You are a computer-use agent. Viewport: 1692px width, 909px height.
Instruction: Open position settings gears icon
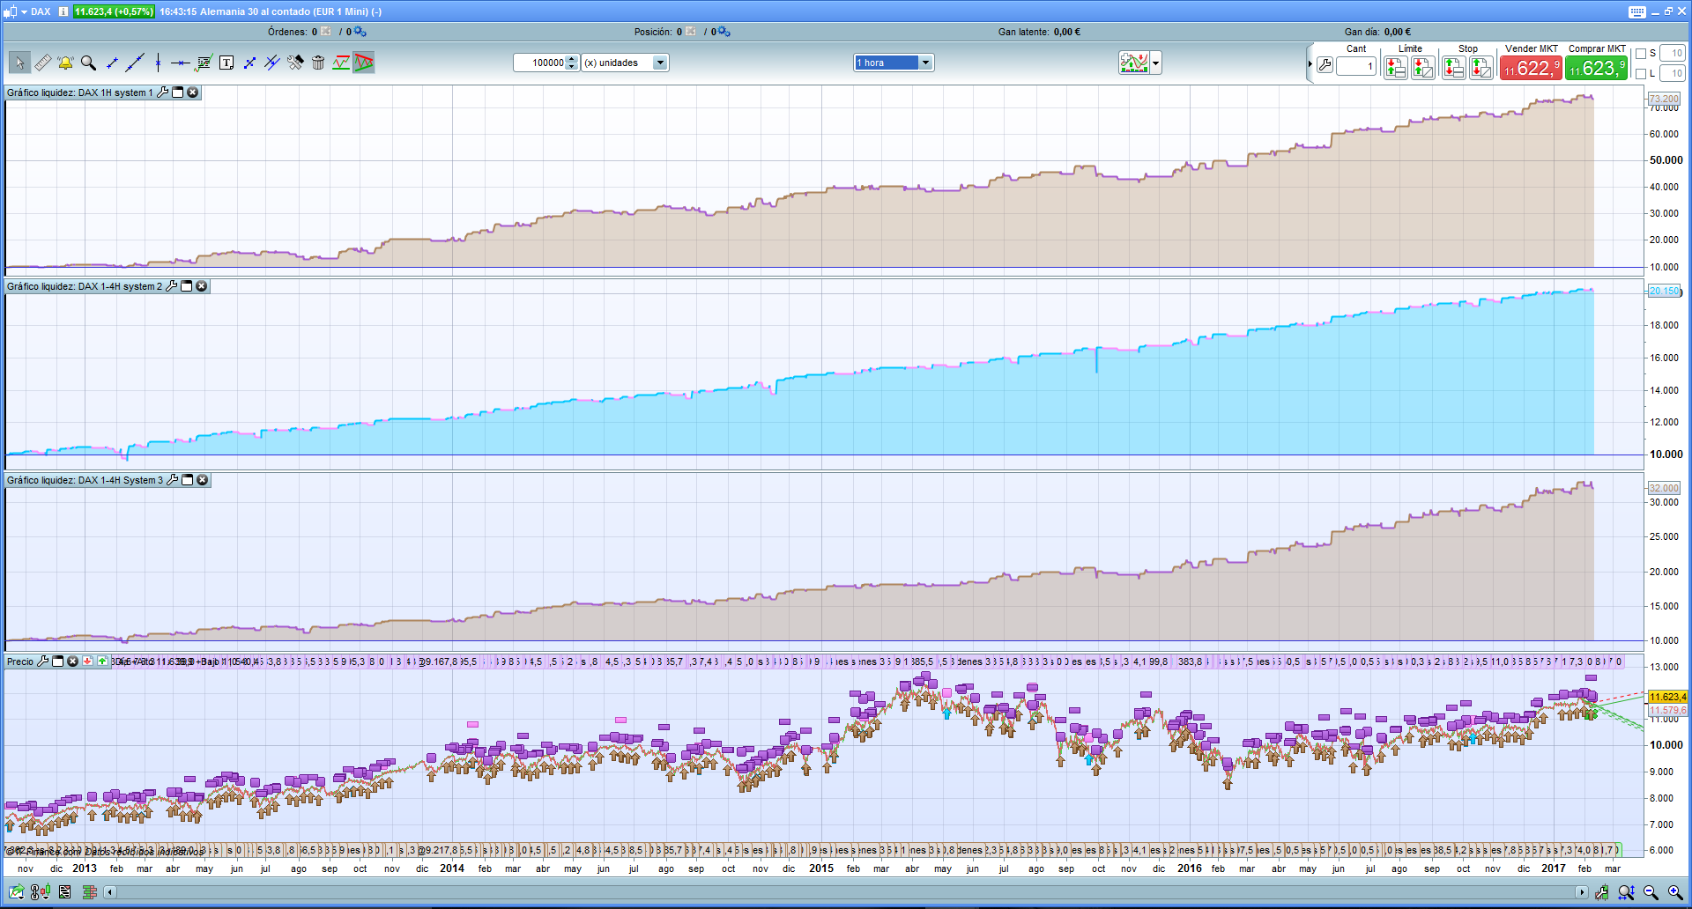click(x=724, y=32)
